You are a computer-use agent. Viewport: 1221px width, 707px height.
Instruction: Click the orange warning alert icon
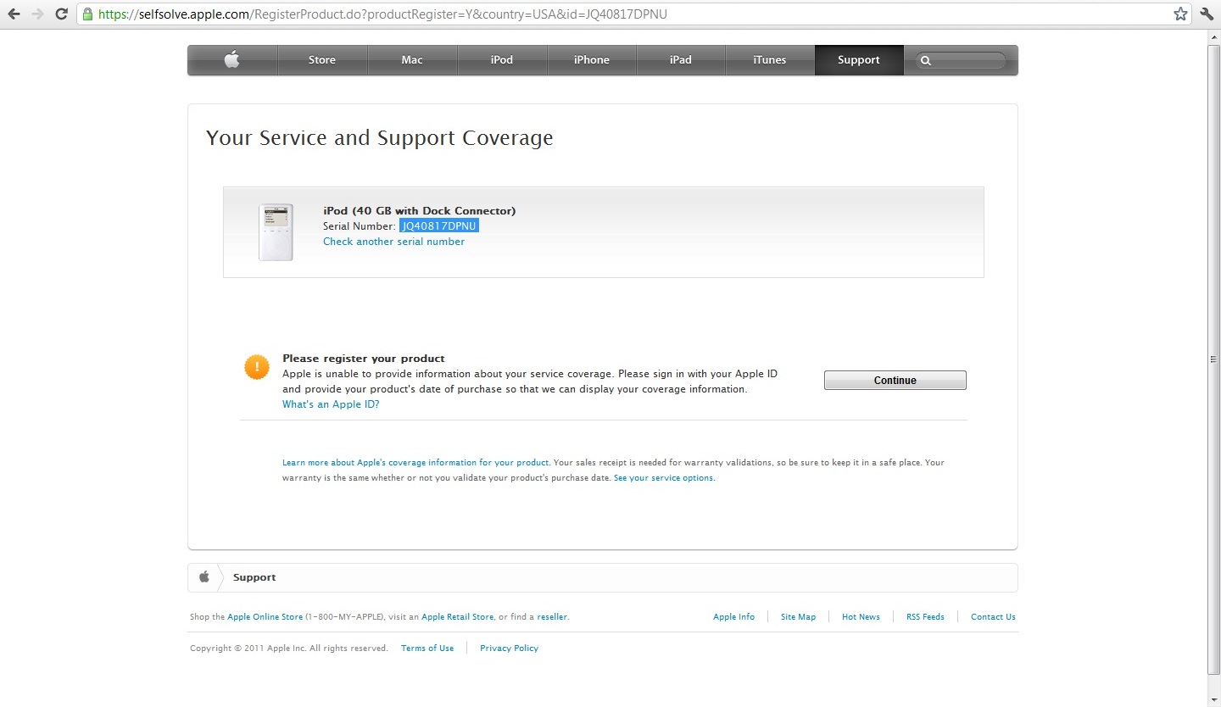(x=256, y=367)
